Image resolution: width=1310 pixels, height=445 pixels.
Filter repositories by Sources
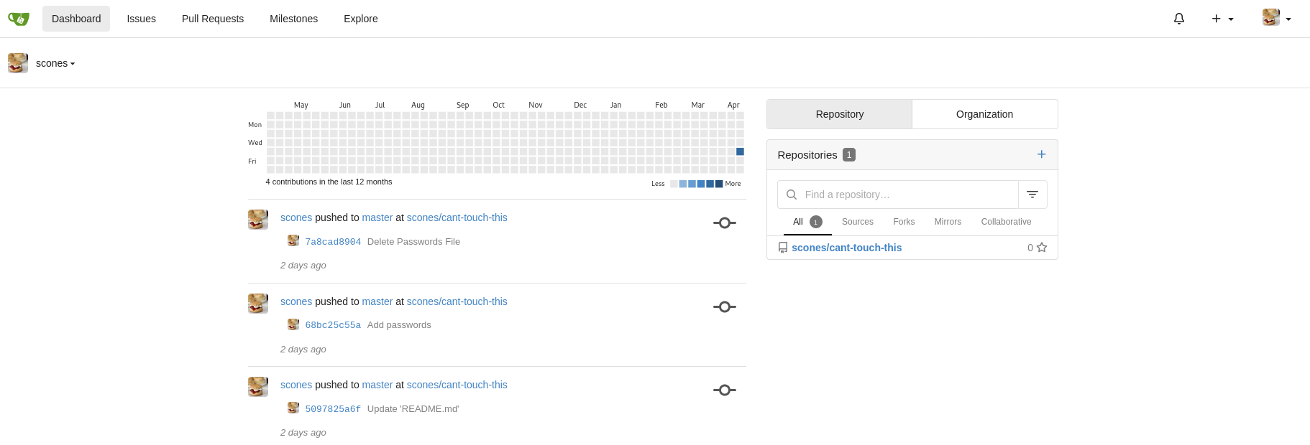pyautogui.click(x=857, y=222)
